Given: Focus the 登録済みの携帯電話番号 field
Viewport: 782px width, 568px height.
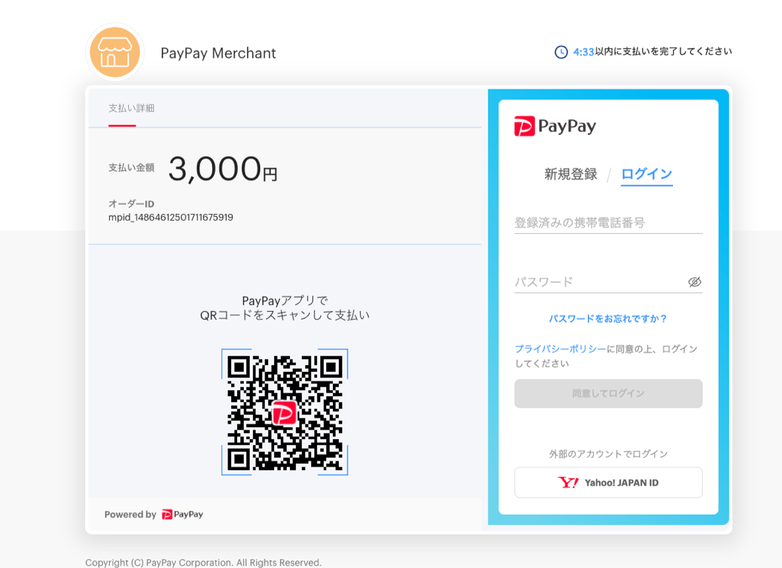Looking at the screenshot, I should pyautogui.click(x=609, y=223).
